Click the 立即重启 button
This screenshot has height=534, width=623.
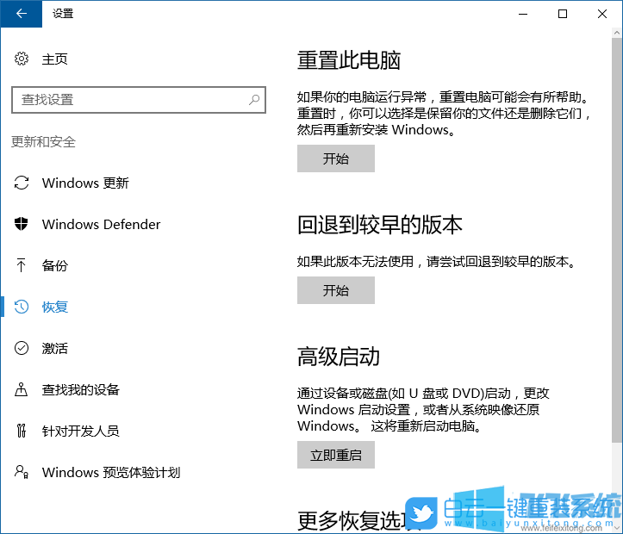click(x=336, y=456)
